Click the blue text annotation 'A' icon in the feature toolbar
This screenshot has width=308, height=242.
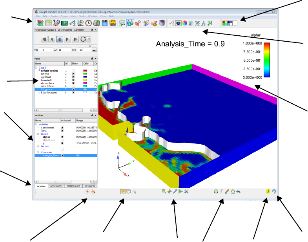[x=72, y=23]
